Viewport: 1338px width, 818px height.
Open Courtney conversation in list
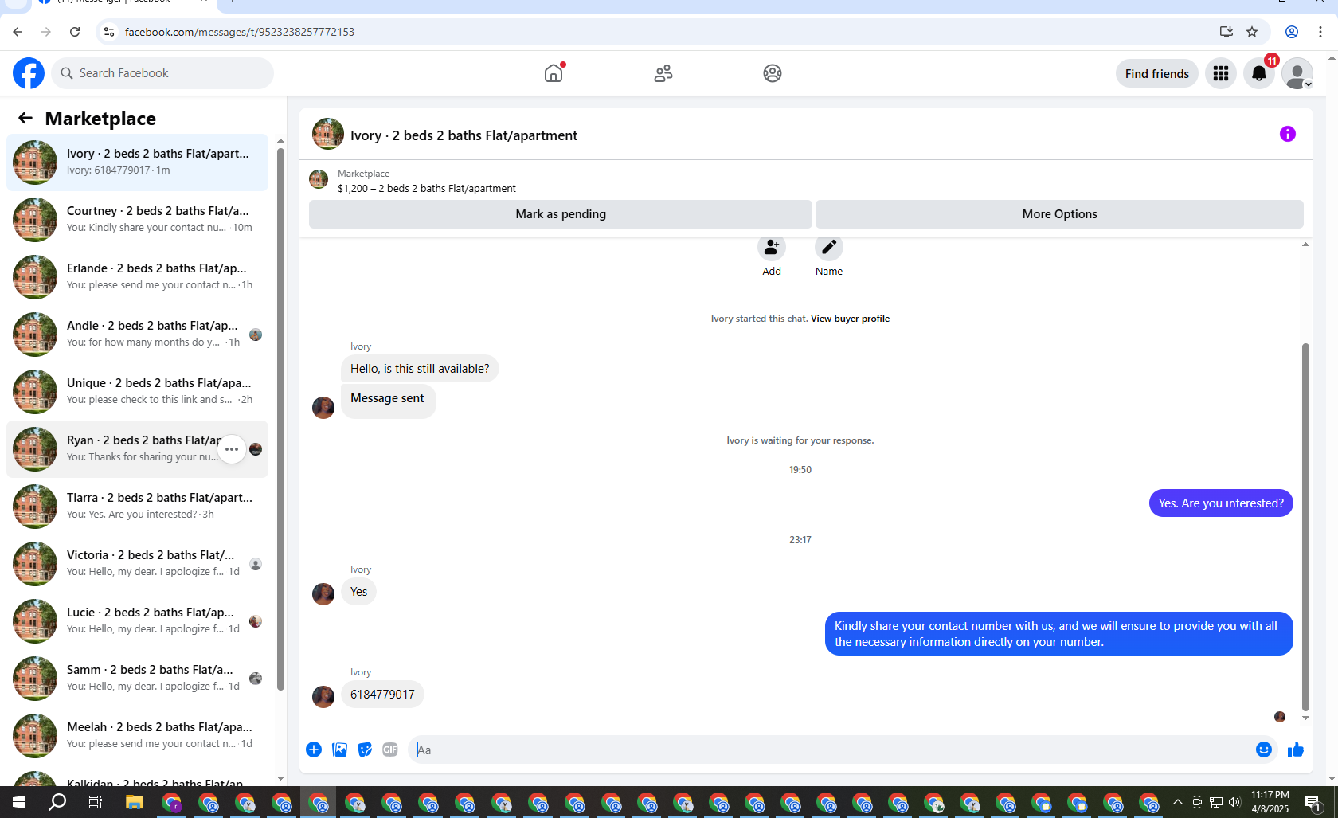point(137,220)
